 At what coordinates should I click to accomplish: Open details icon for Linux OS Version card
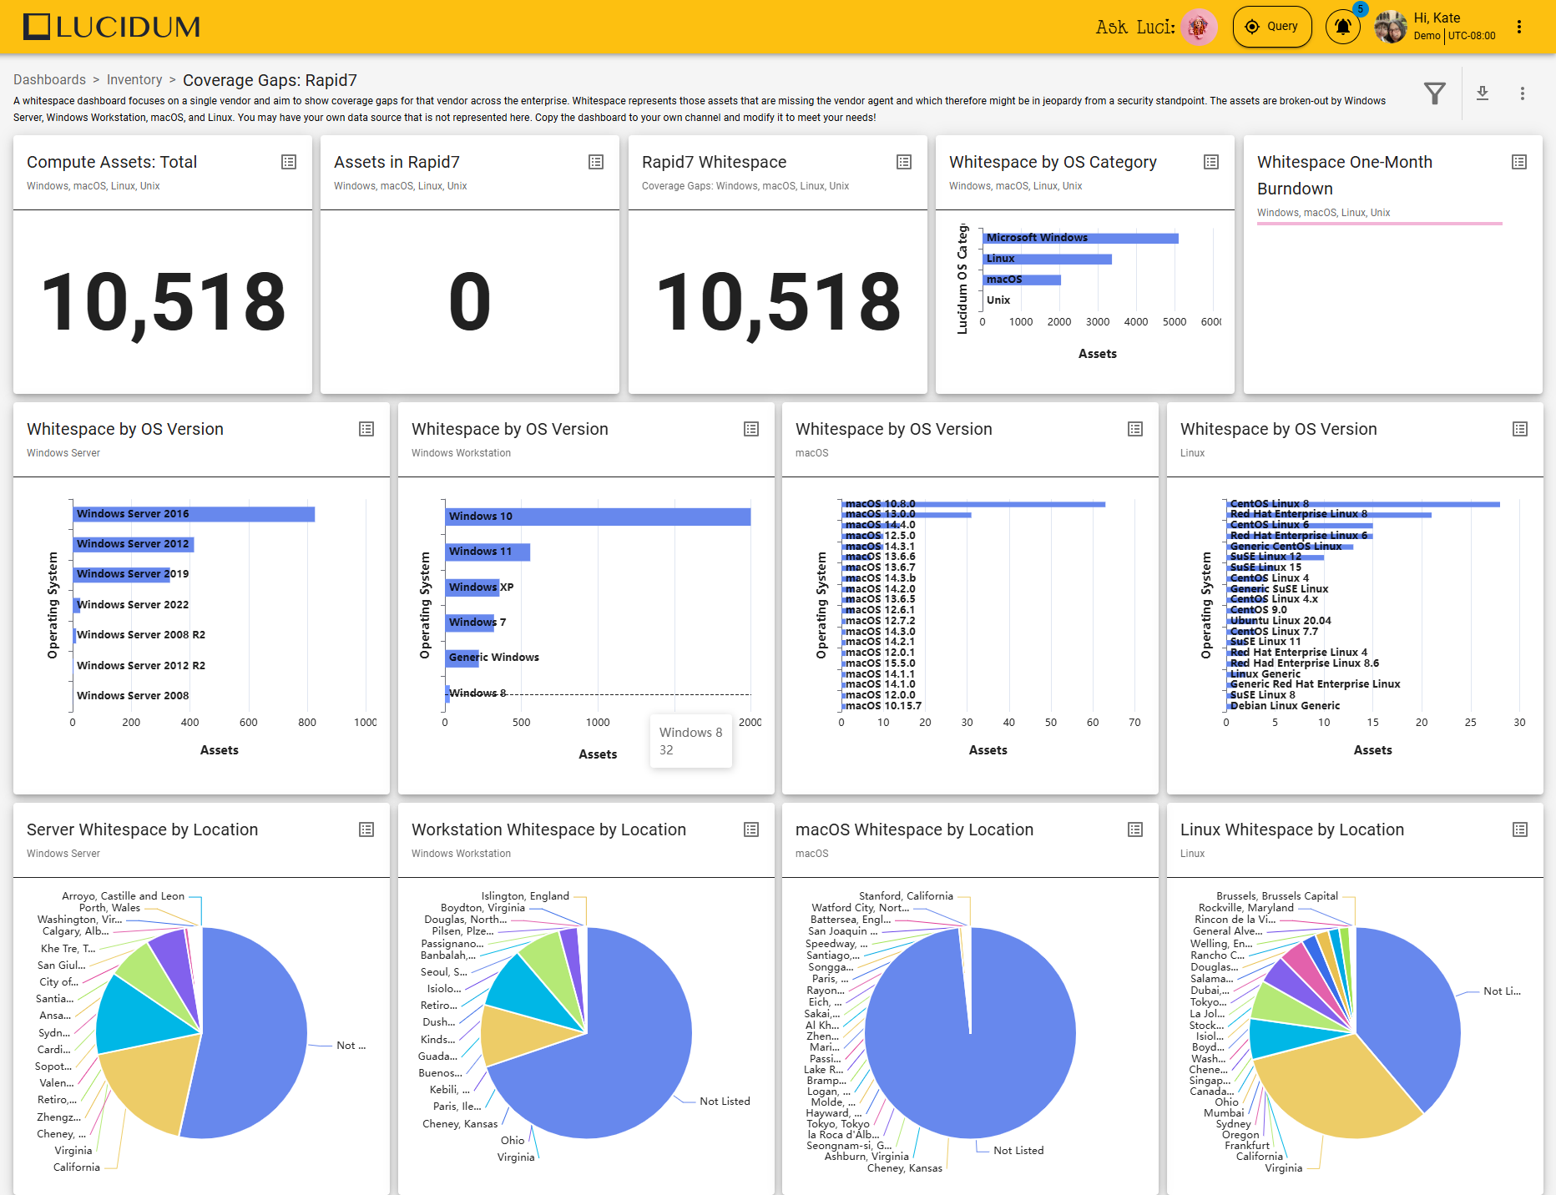coord(1520,429)
